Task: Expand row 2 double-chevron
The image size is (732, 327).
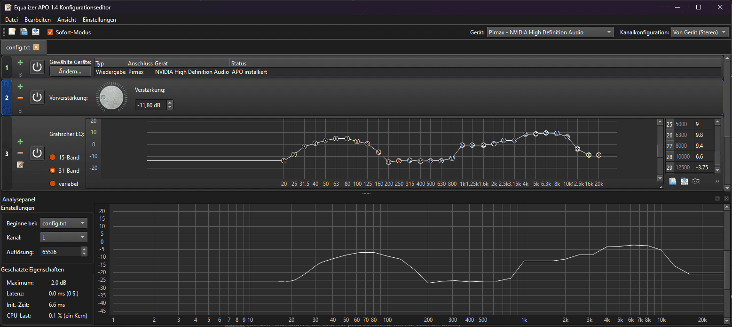Action: click(x=20, y=112)
